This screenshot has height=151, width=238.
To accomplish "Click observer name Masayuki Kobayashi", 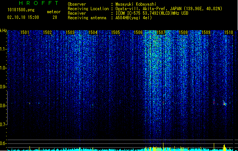I will click(x=136, y=5).
